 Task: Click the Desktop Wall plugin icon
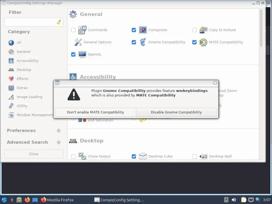203,156
